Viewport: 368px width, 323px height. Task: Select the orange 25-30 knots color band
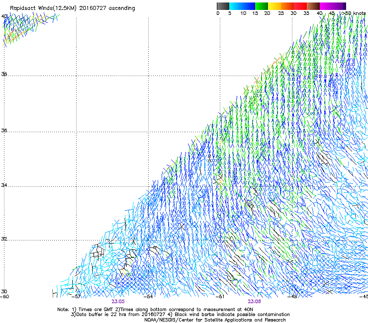click(287, 6)
